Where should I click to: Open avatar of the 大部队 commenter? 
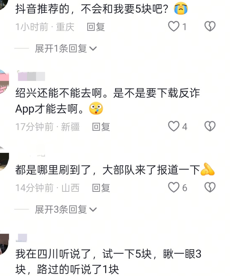point(4,158)
